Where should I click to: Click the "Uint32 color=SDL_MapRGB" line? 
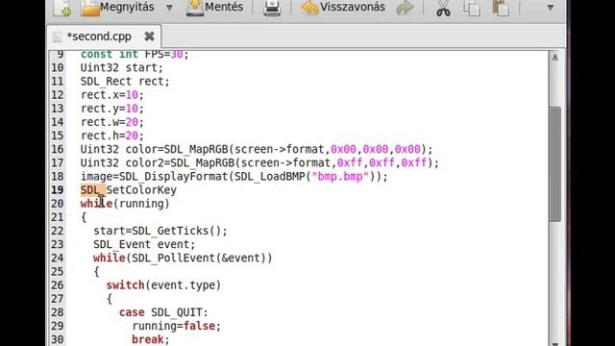pyautogui.click(x=257, y=150)
